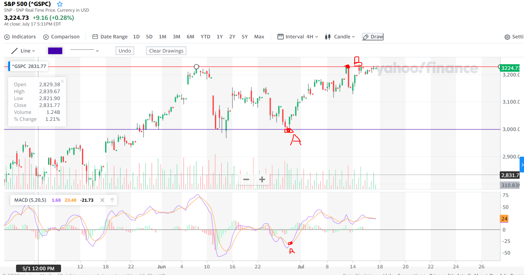The height and width of the screenshot is (275, 524).
Task: Open chart Settings gear
Action: pos(507,37)
